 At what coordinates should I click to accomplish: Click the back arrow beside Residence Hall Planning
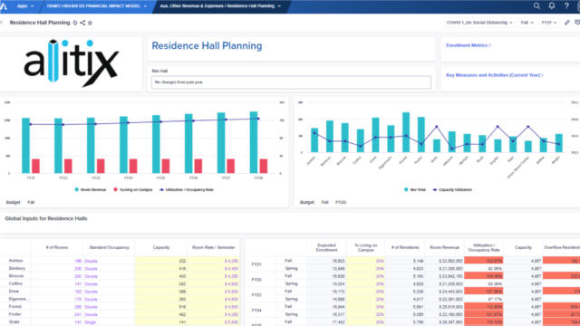pos(2,23)
